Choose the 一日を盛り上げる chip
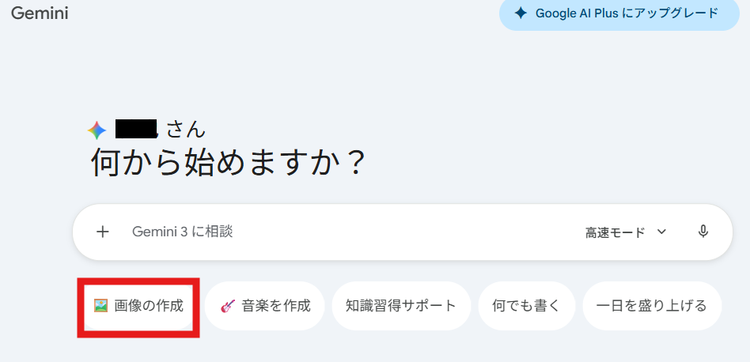This screenshot has height=362, width=750. (652, 305)
